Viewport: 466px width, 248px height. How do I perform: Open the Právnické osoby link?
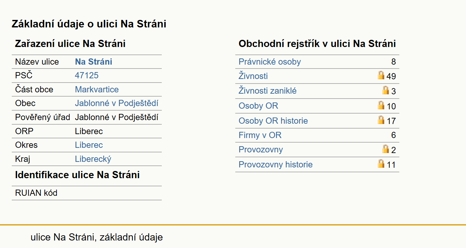(270, 62)
